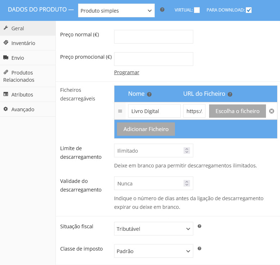Open the Situação fiscal dropdown

(154, 229)
